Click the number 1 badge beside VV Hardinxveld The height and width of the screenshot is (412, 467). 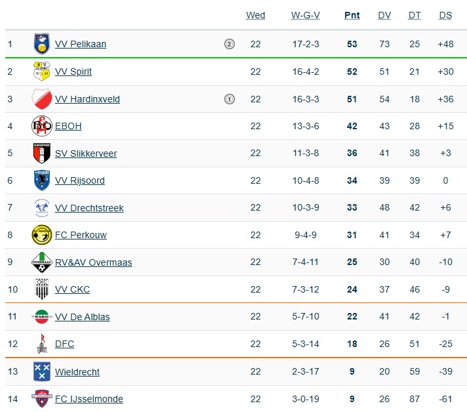tap(229, 99)
